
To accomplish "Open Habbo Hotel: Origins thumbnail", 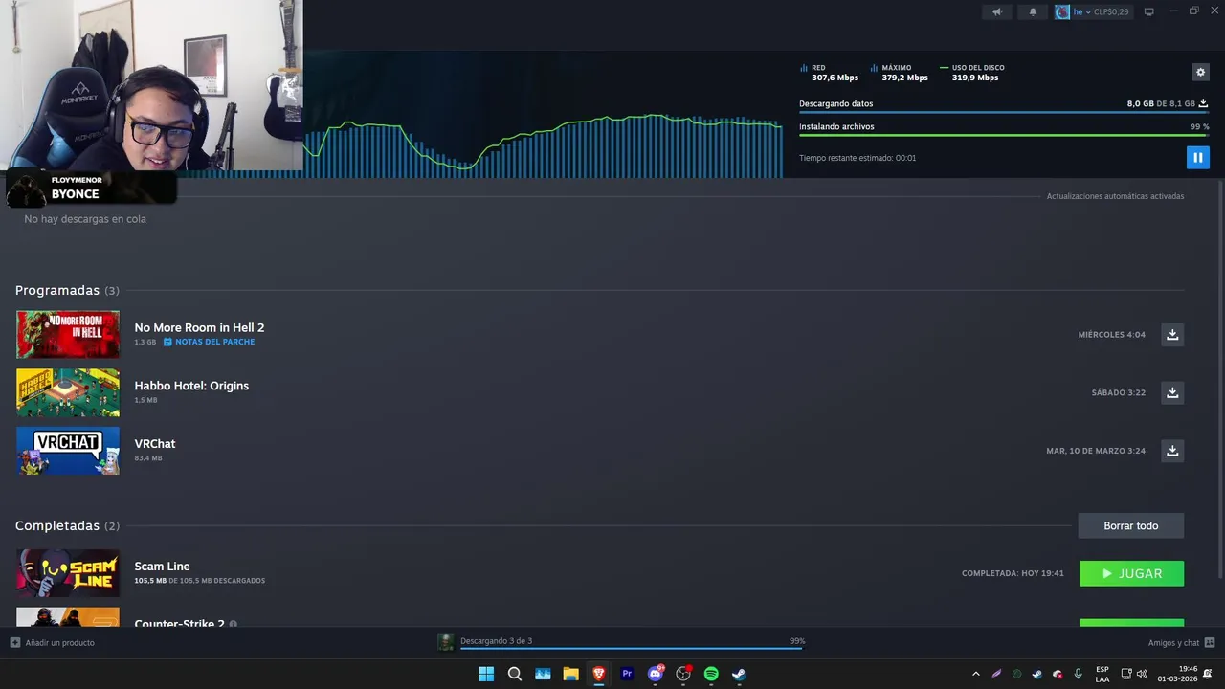I will coord(68,392).
